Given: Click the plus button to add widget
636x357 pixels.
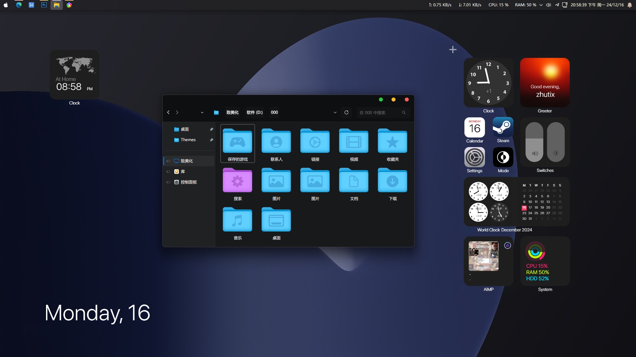Looking at the screenshot, I should (x=452, y=50).
